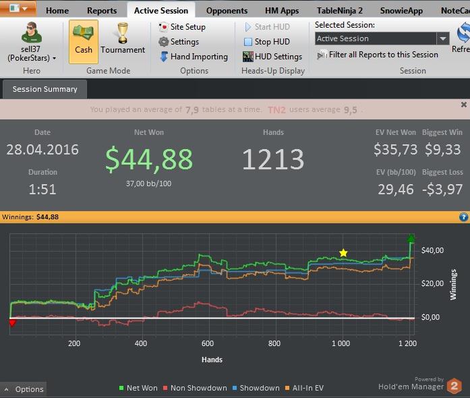Click the sell37 hero avatar icon

coord(31,32)
